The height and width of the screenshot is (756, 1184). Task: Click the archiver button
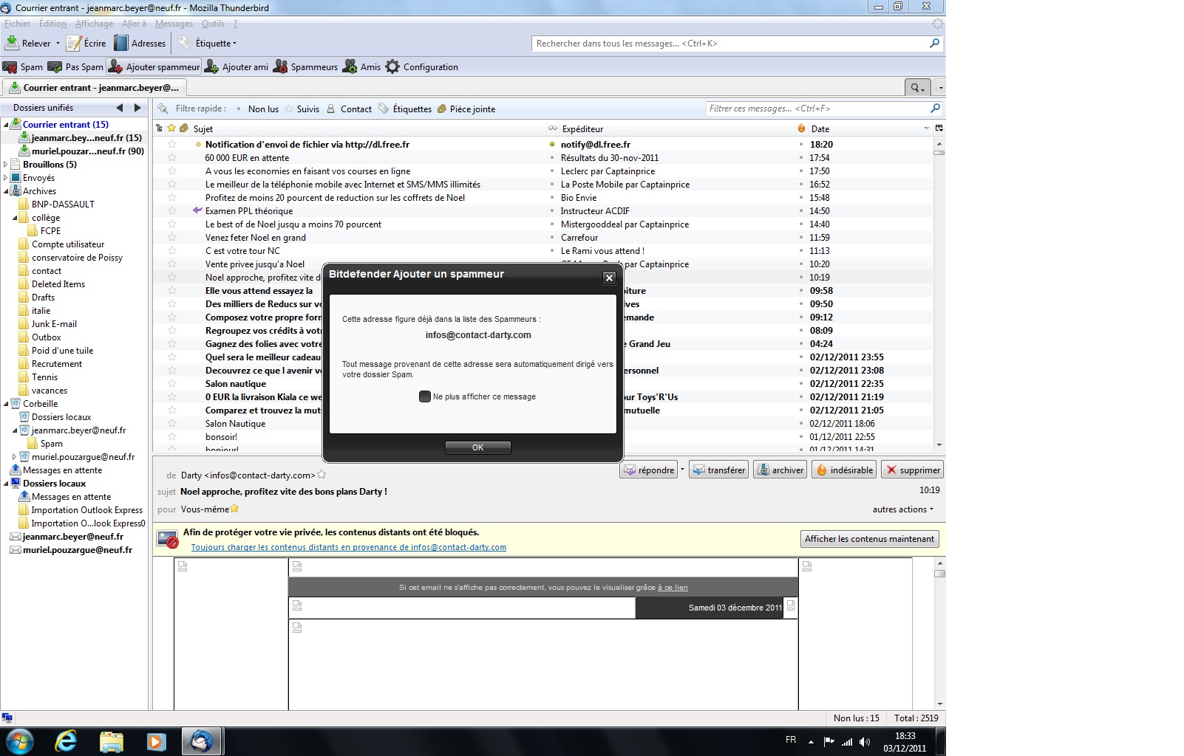tap(780, 470)
